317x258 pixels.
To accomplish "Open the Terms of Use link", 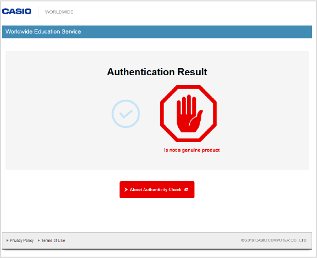I will click(53, 240).
